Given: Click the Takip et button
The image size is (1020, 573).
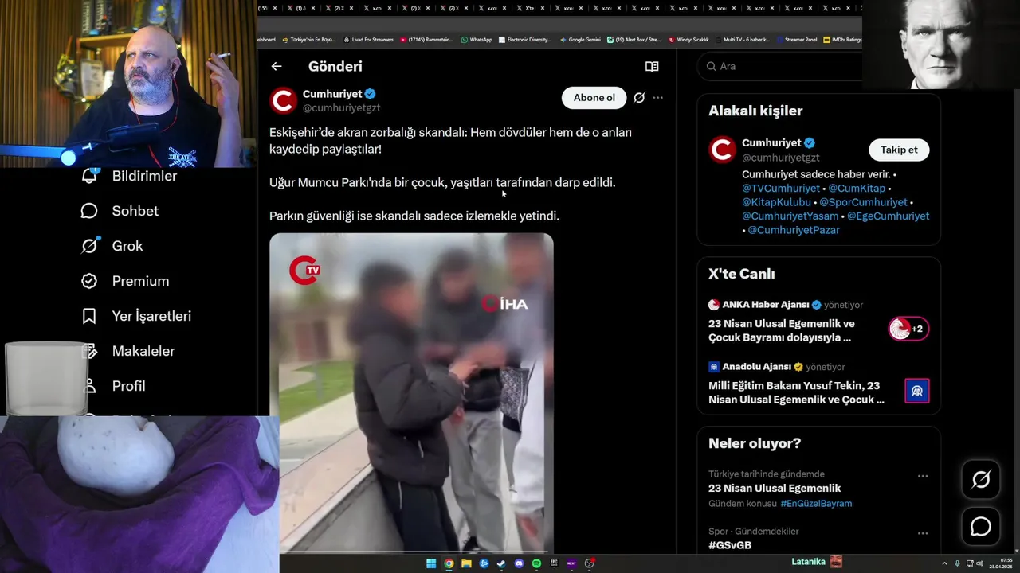Looking at the screenshot, I should coord(899,150).
